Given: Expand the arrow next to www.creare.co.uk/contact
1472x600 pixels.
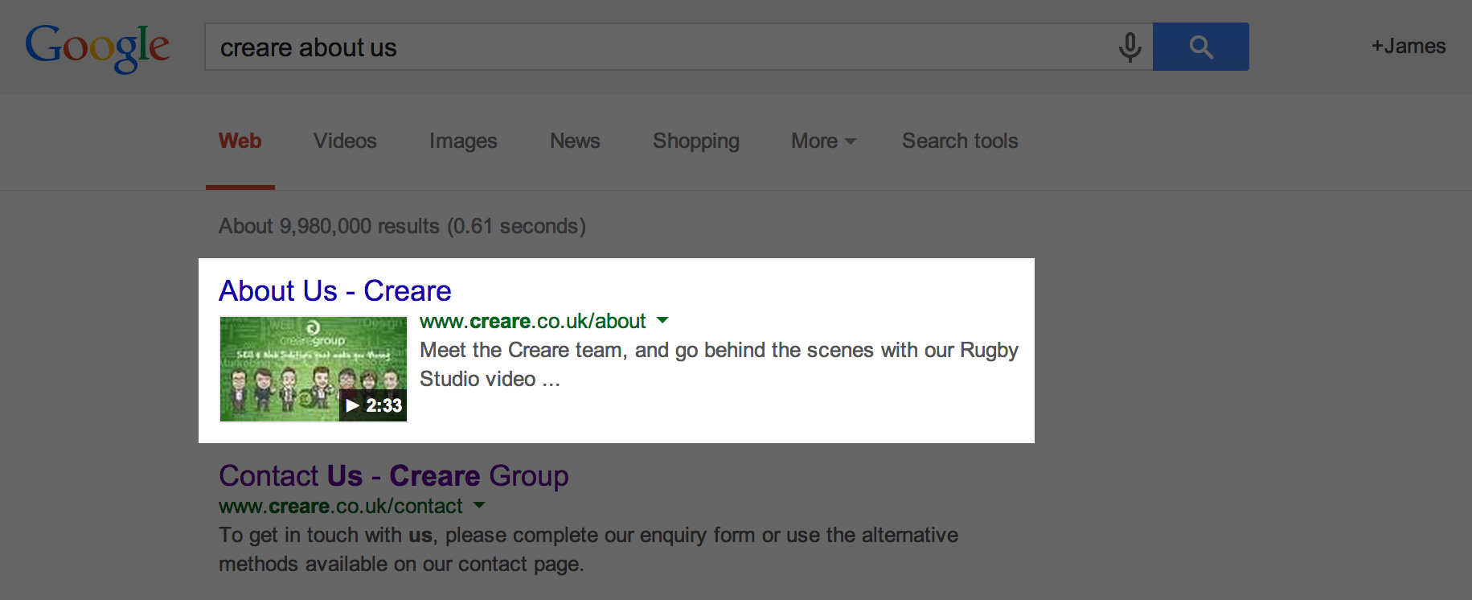Looking at the screenshot, I should pos(479,505).
